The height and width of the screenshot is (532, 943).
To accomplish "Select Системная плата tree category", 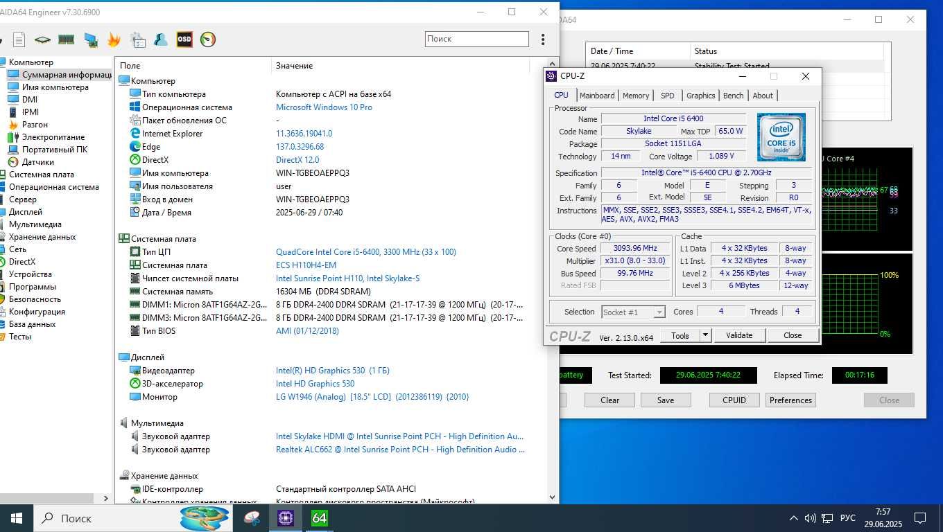I will 41,175.
